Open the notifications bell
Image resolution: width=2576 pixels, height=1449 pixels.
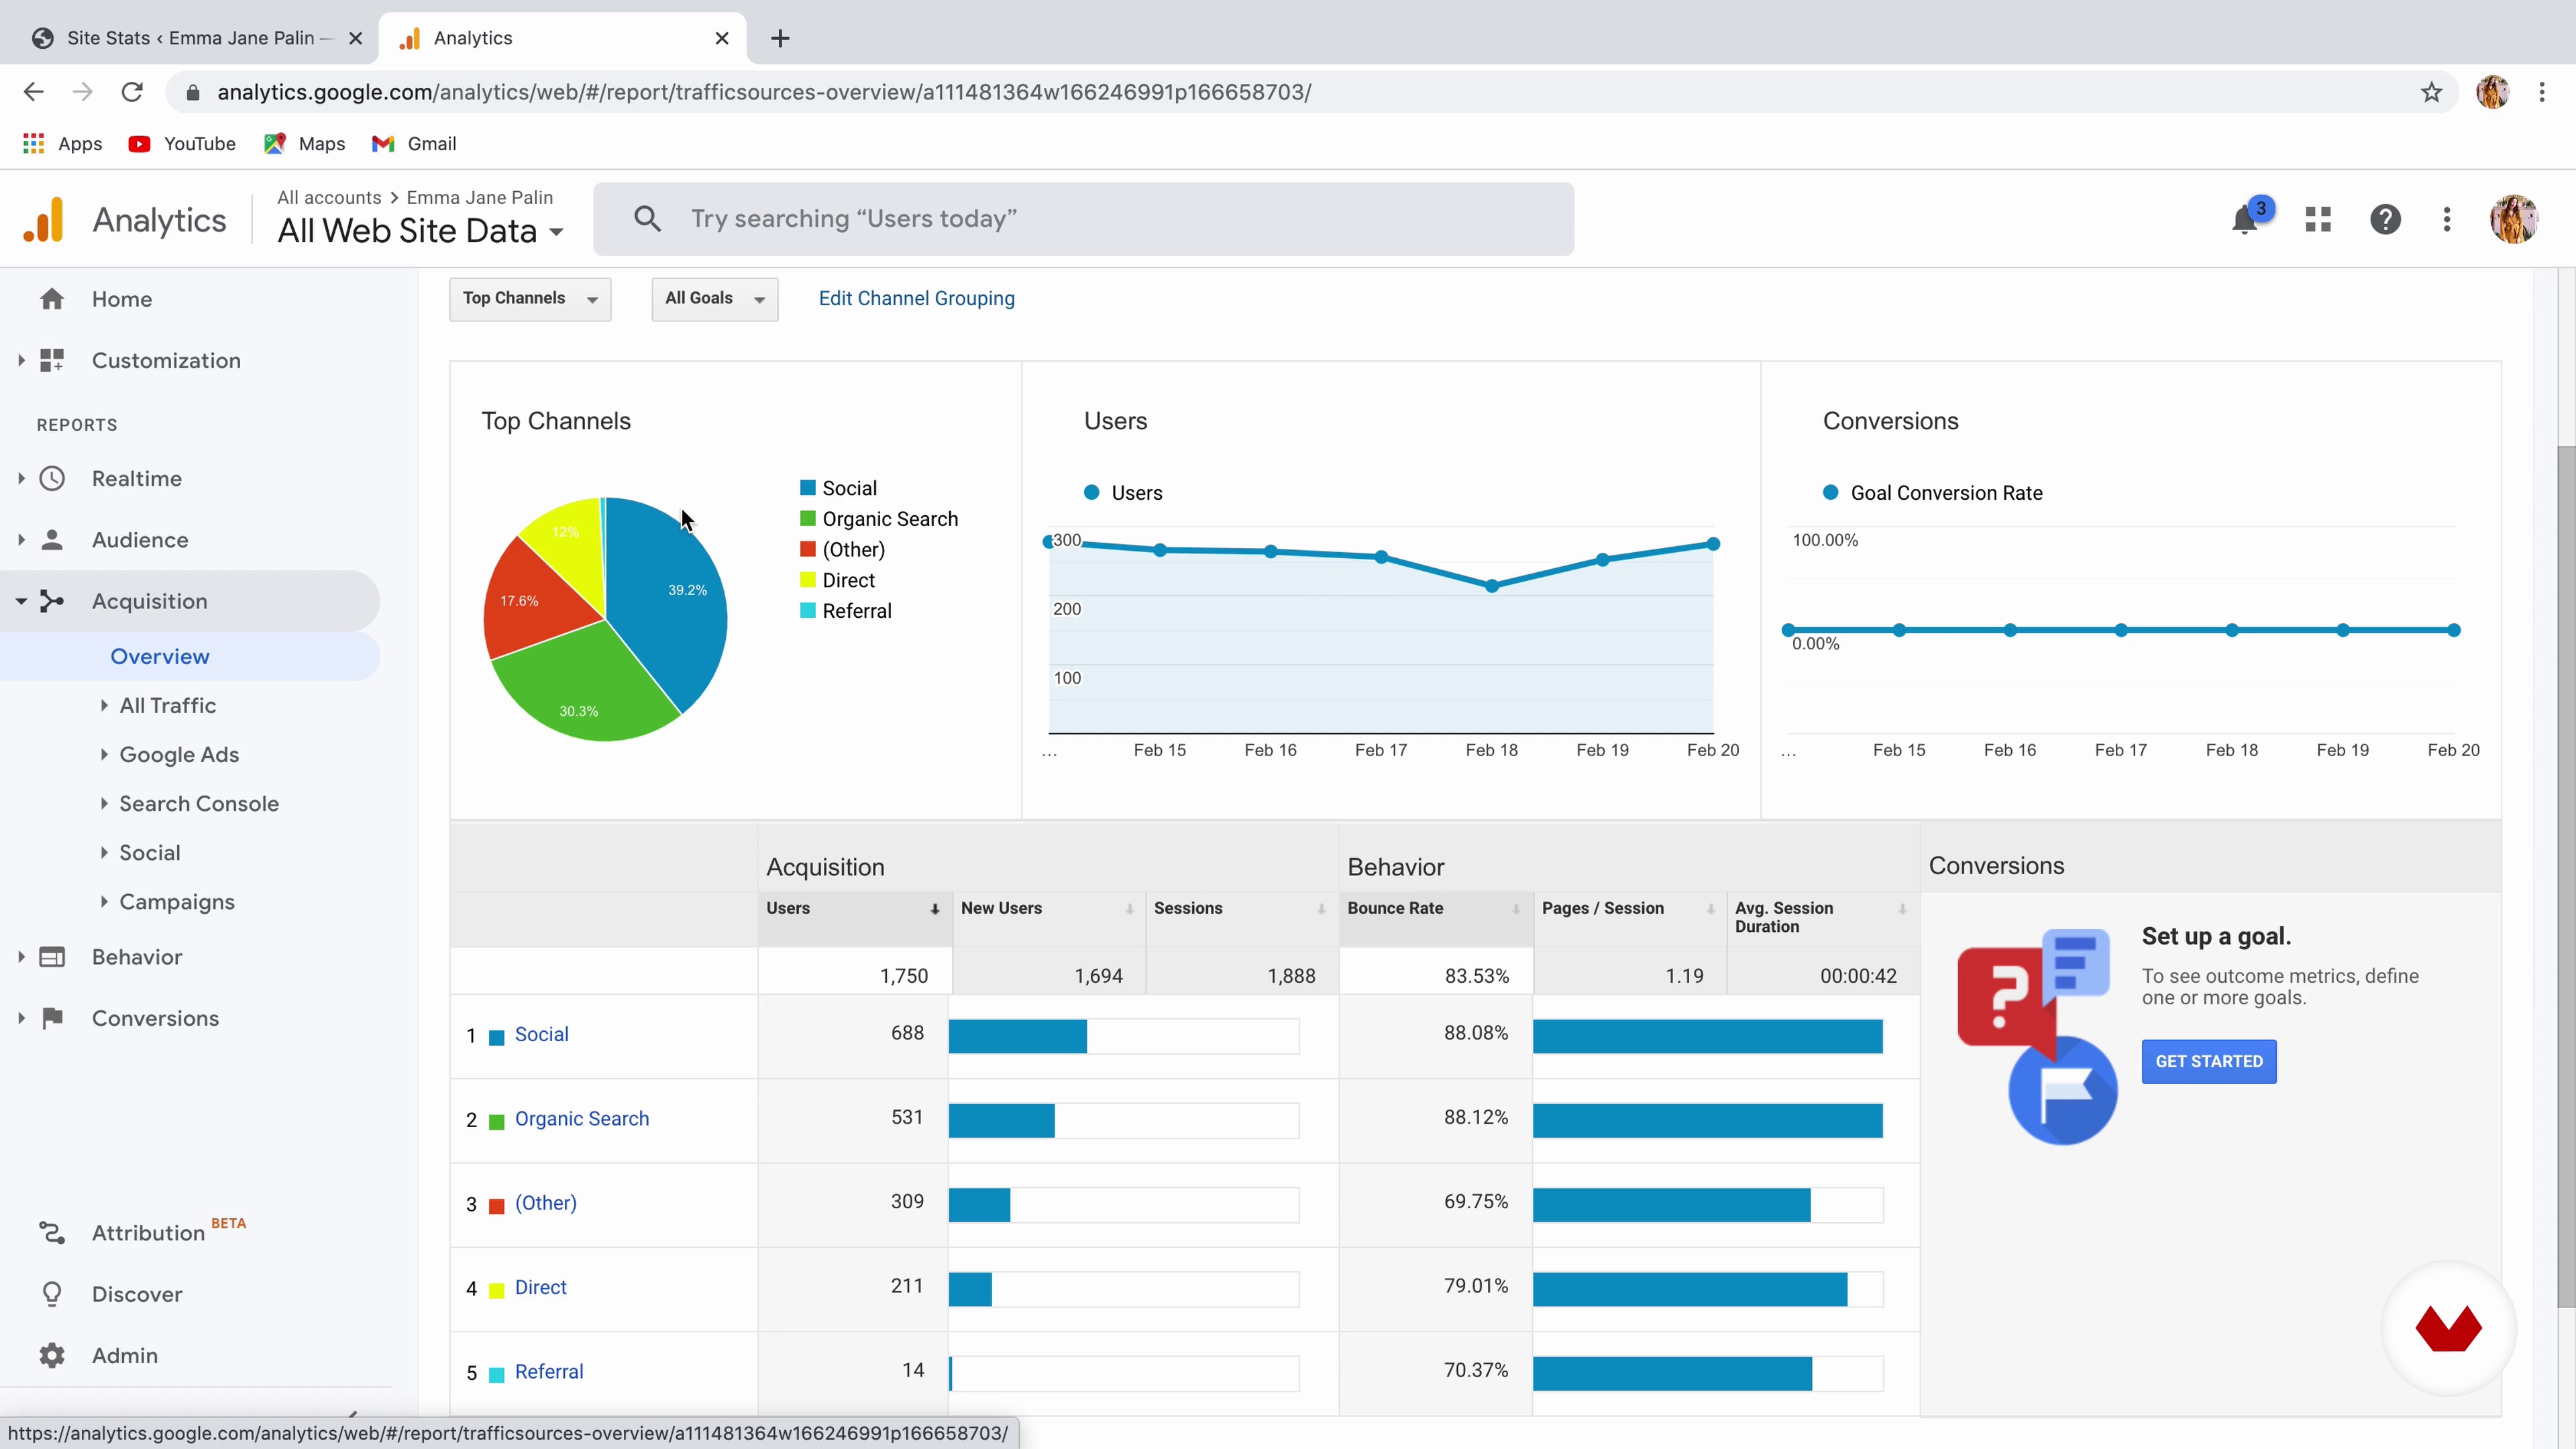pyautogui.click(x=2244, y=219)
